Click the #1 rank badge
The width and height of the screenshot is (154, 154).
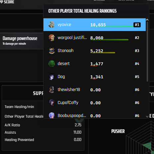tap(137, 25)
